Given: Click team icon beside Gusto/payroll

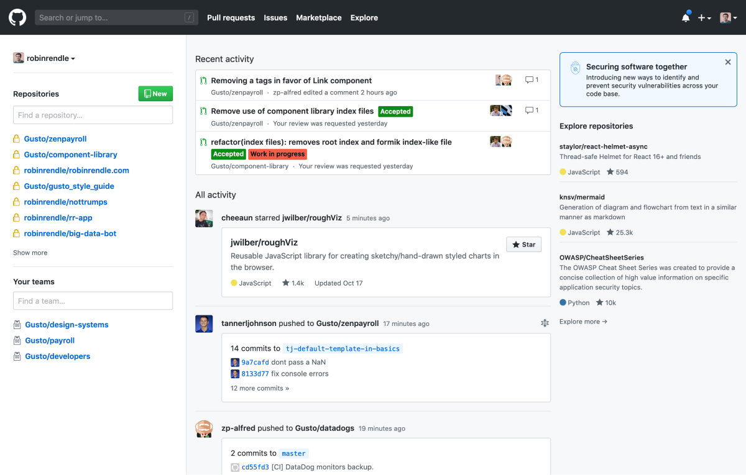Looking at the screenshot, I should point(17,340).
